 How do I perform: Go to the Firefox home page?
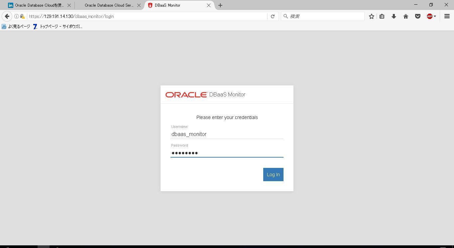point(406,16)
